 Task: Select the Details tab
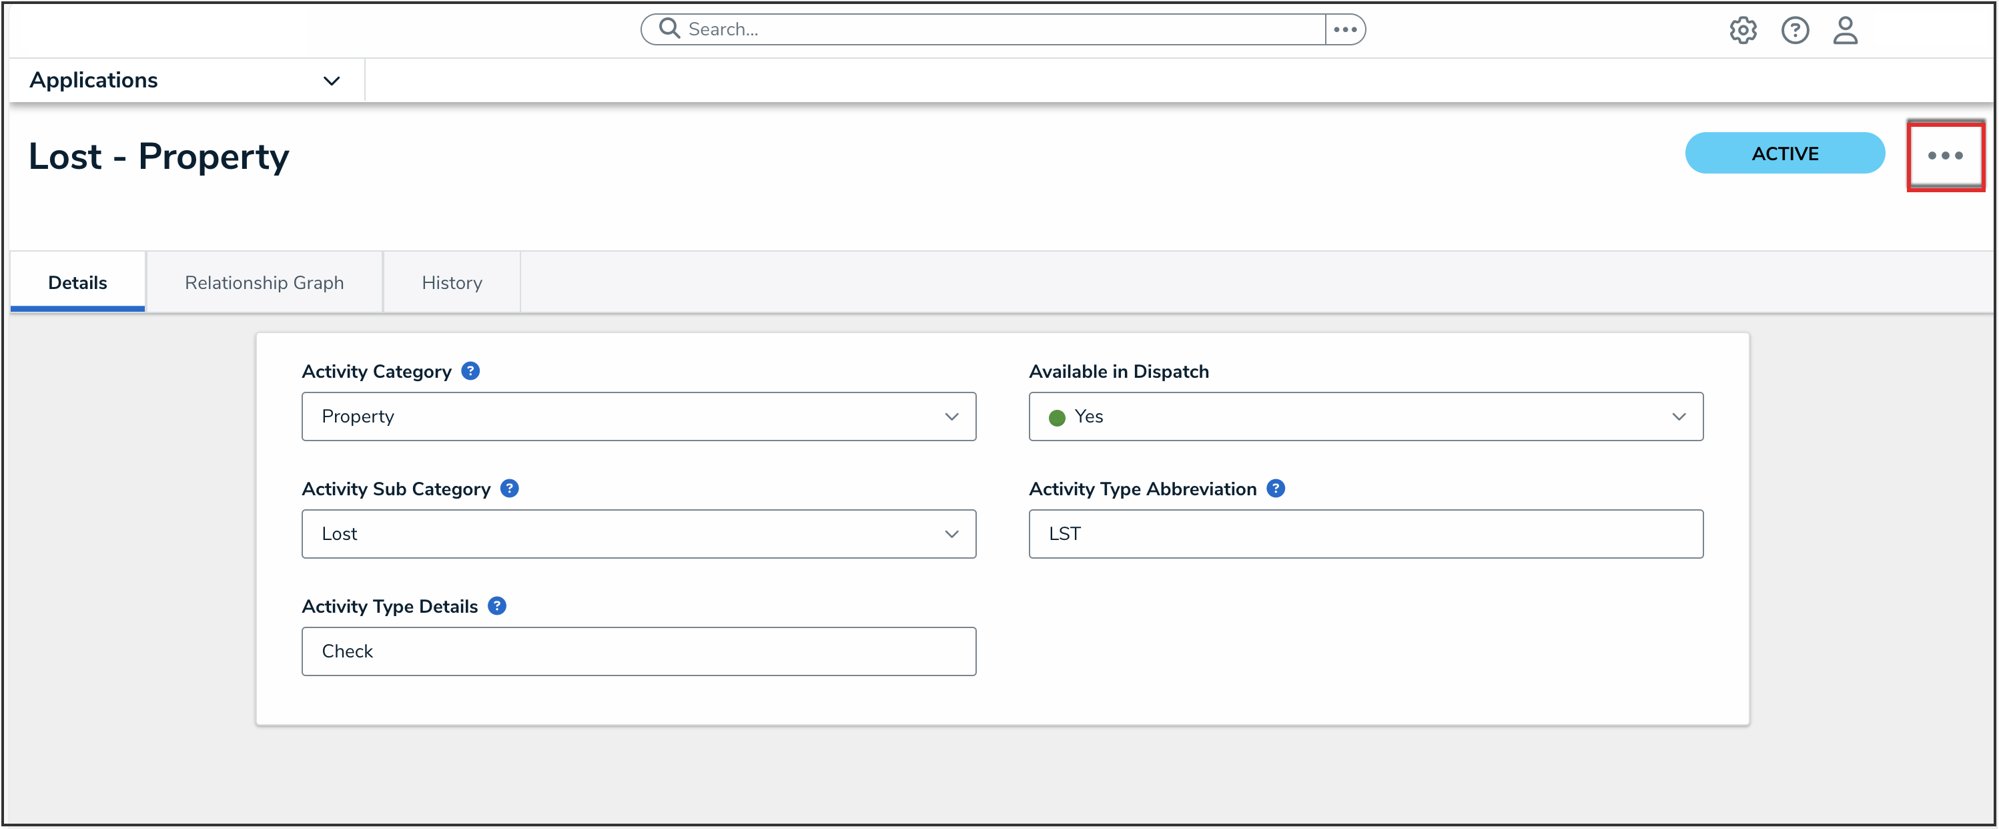tap(77, 282)
